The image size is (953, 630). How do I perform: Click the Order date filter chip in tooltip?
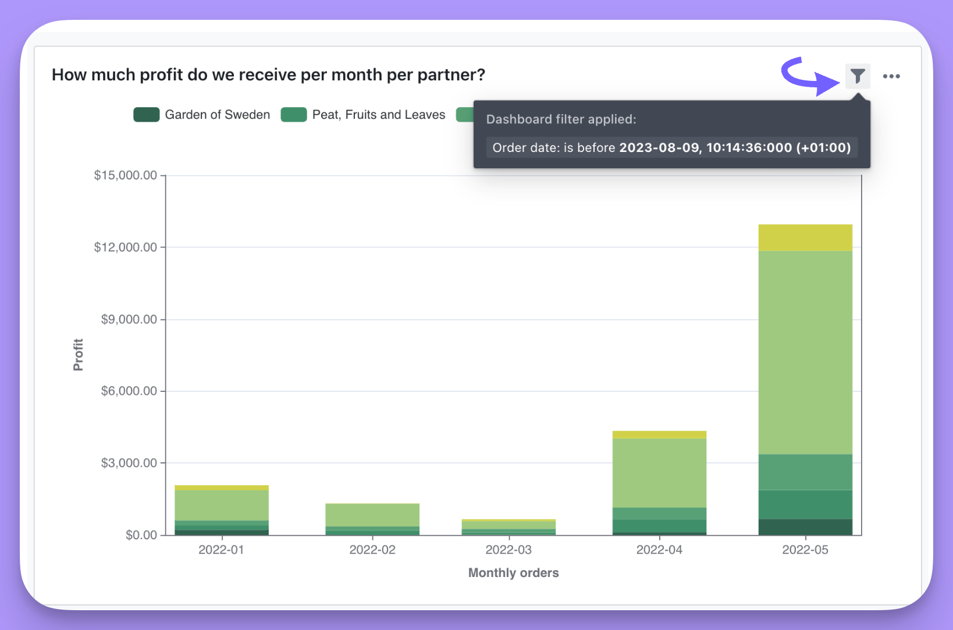pyautogui.click(x=672, y=148)
